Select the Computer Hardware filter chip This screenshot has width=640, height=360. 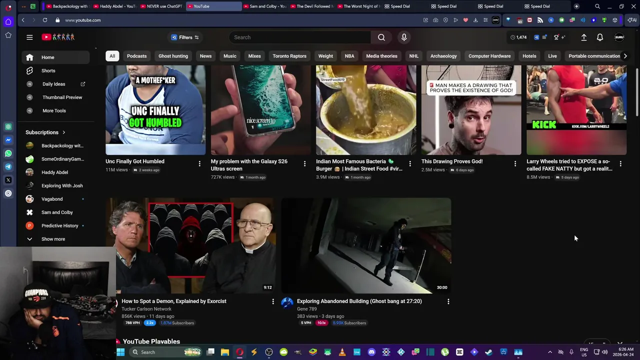point(489,56)
